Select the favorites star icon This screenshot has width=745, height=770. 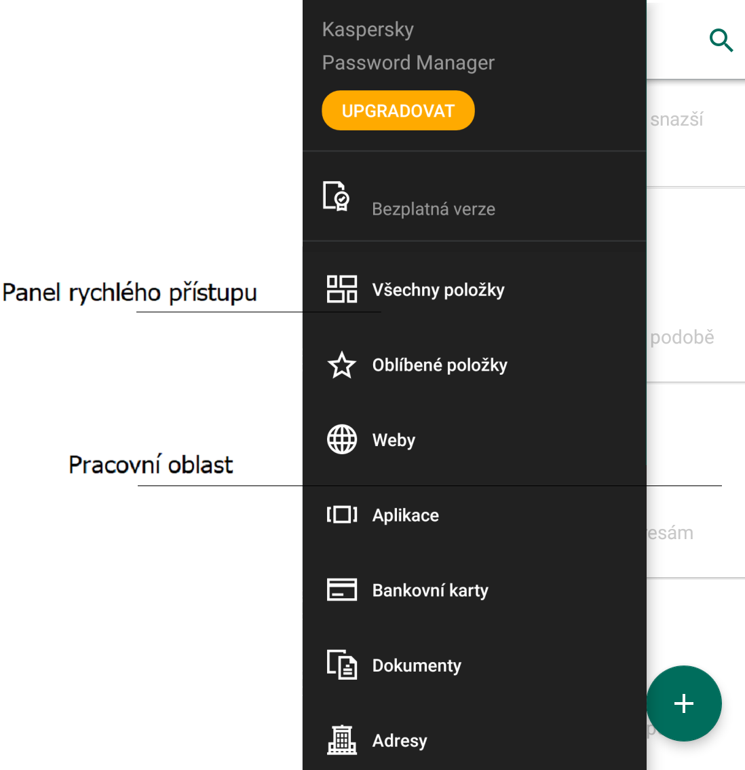pos(342,365)
